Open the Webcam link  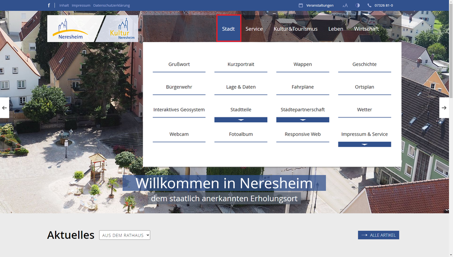(x=179, y=135)
